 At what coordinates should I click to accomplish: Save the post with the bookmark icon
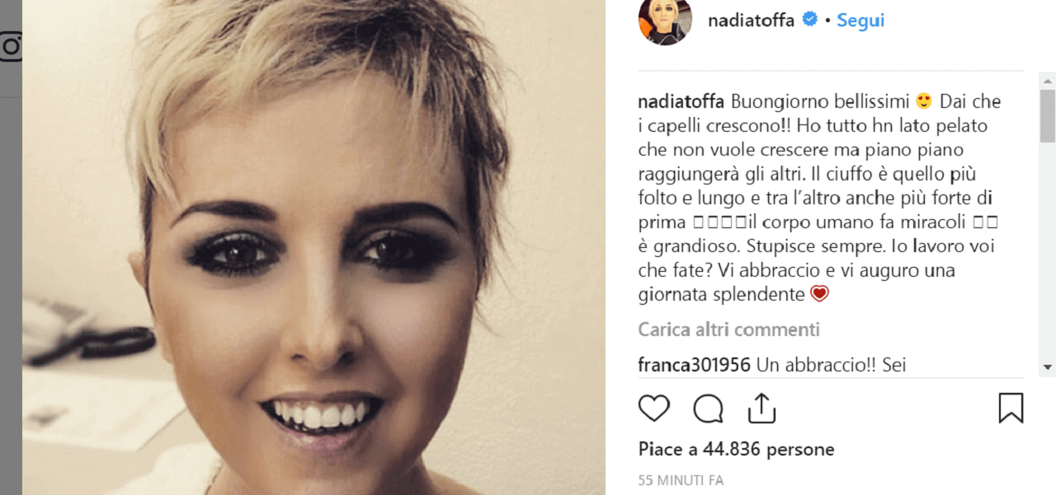1011,409
